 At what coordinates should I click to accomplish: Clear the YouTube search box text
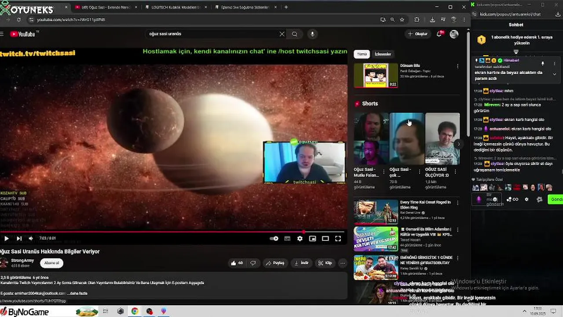tap(282, 34)
